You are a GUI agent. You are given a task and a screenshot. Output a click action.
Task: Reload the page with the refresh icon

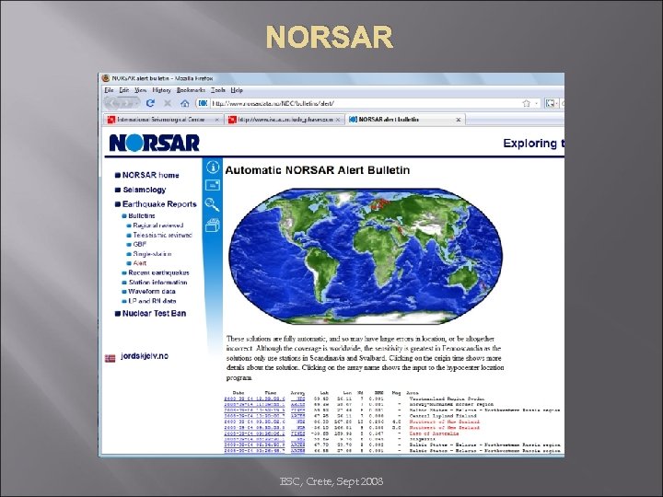click(150, 103)
